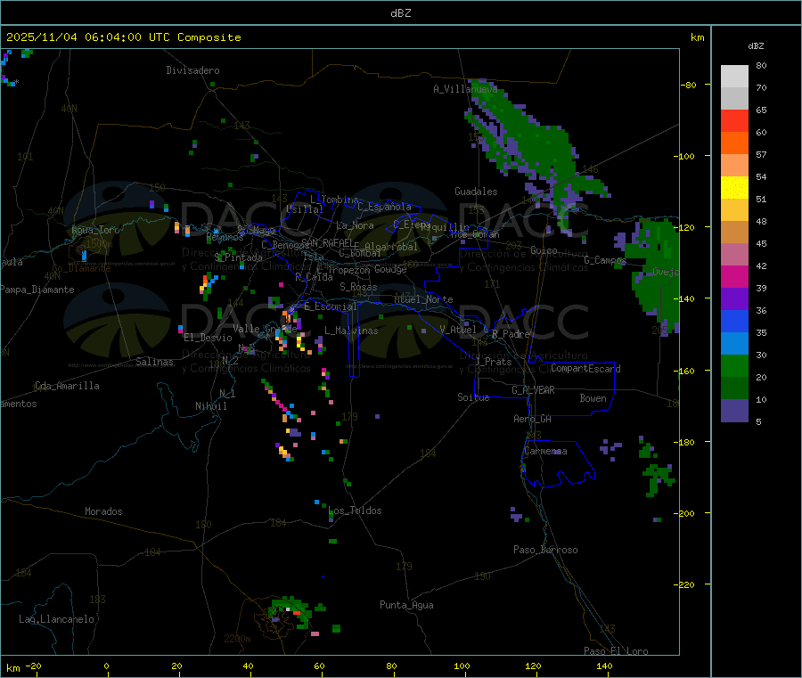
Task: Click the Goico location label
Action: click(x=544, y=250)
